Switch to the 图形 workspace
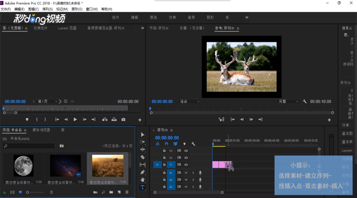Viewport: 357px width, 198px height. click(210, 17)
